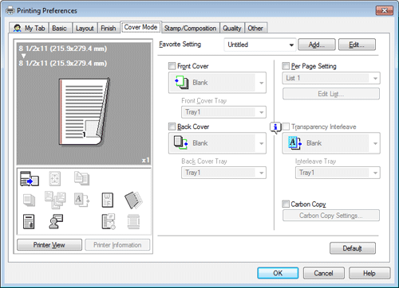Click the page with centering arrows icon
The image size is (399, 288).
pyautogui.click(x=55, y=178)
